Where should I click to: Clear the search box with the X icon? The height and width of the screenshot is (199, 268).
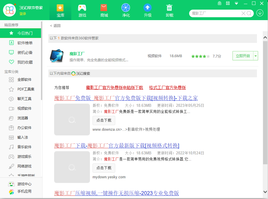pyautogui.click(x=243, y=13)
